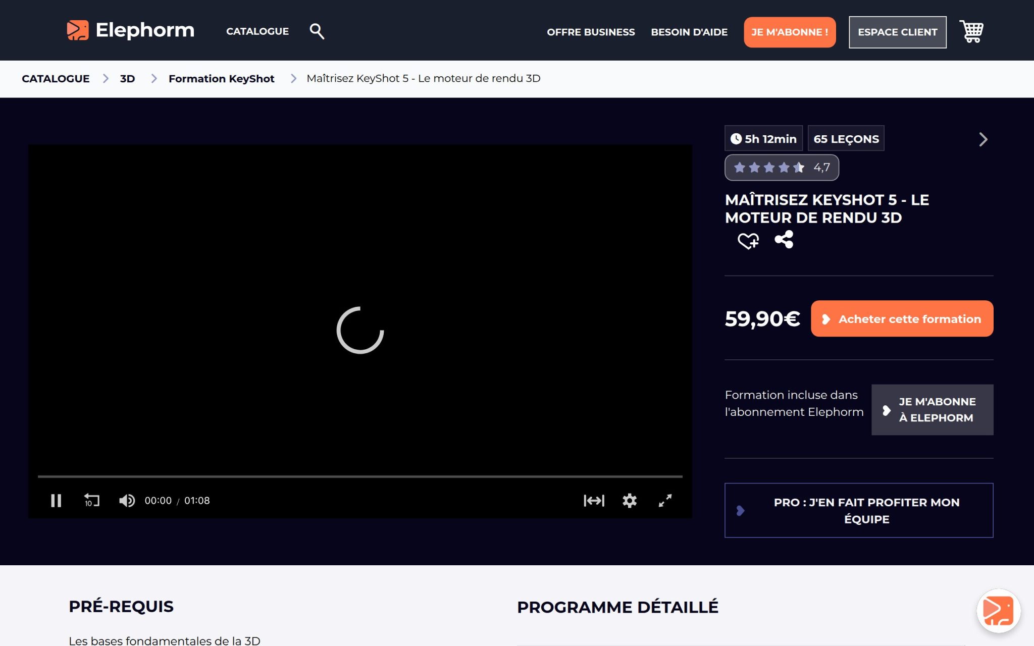Enter fullscreen video mode
1034x646 pixels.
click(665, 500)
